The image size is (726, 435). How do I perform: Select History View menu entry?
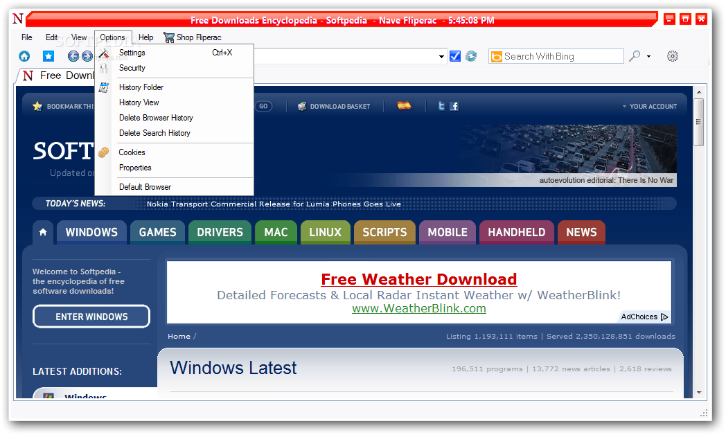(174, 103)
